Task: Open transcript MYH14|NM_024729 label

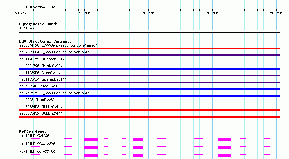Action: [34, 135]
